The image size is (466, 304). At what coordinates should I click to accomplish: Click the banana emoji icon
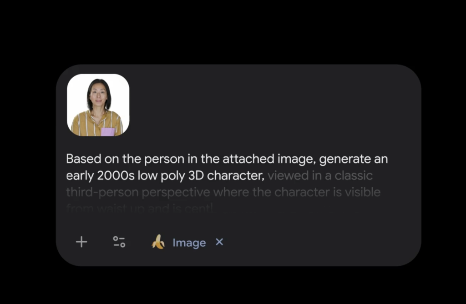[158, 242]
